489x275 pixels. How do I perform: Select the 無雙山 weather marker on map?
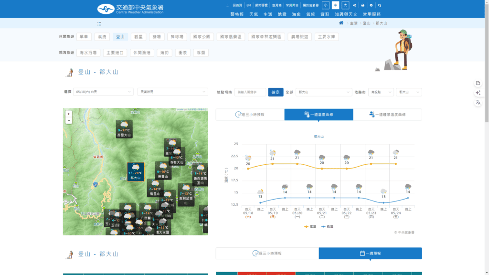[x=163, y=170]
